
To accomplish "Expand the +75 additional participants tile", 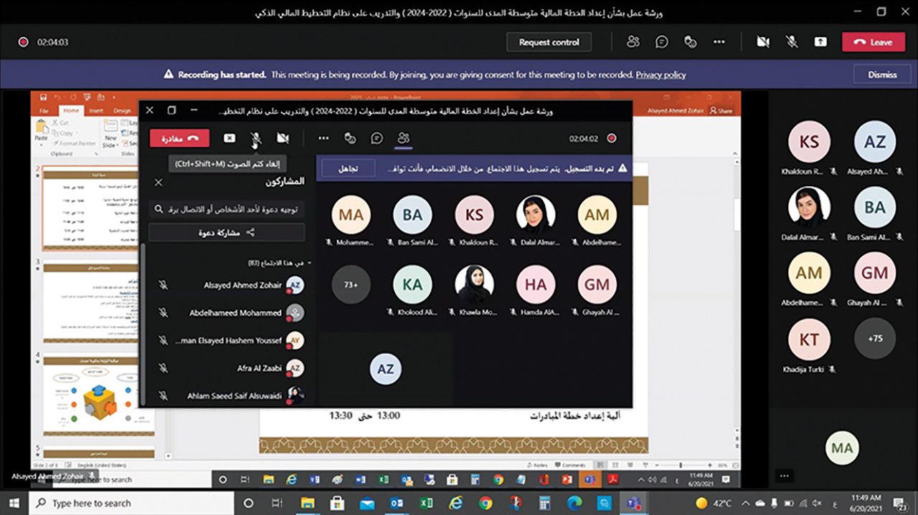I will coord(874,338).
